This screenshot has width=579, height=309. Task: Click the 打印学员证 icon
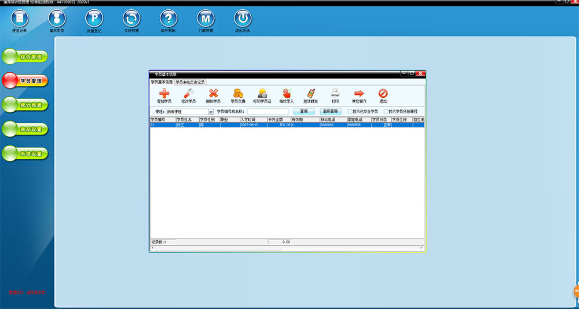pyautogui.click(x=262, y=94)
